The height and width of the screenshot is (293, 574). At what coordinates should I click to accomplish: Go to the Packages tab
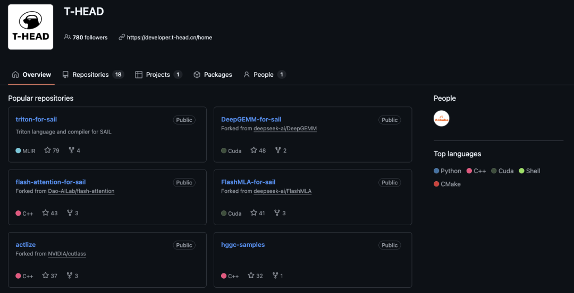click(213, 75)
